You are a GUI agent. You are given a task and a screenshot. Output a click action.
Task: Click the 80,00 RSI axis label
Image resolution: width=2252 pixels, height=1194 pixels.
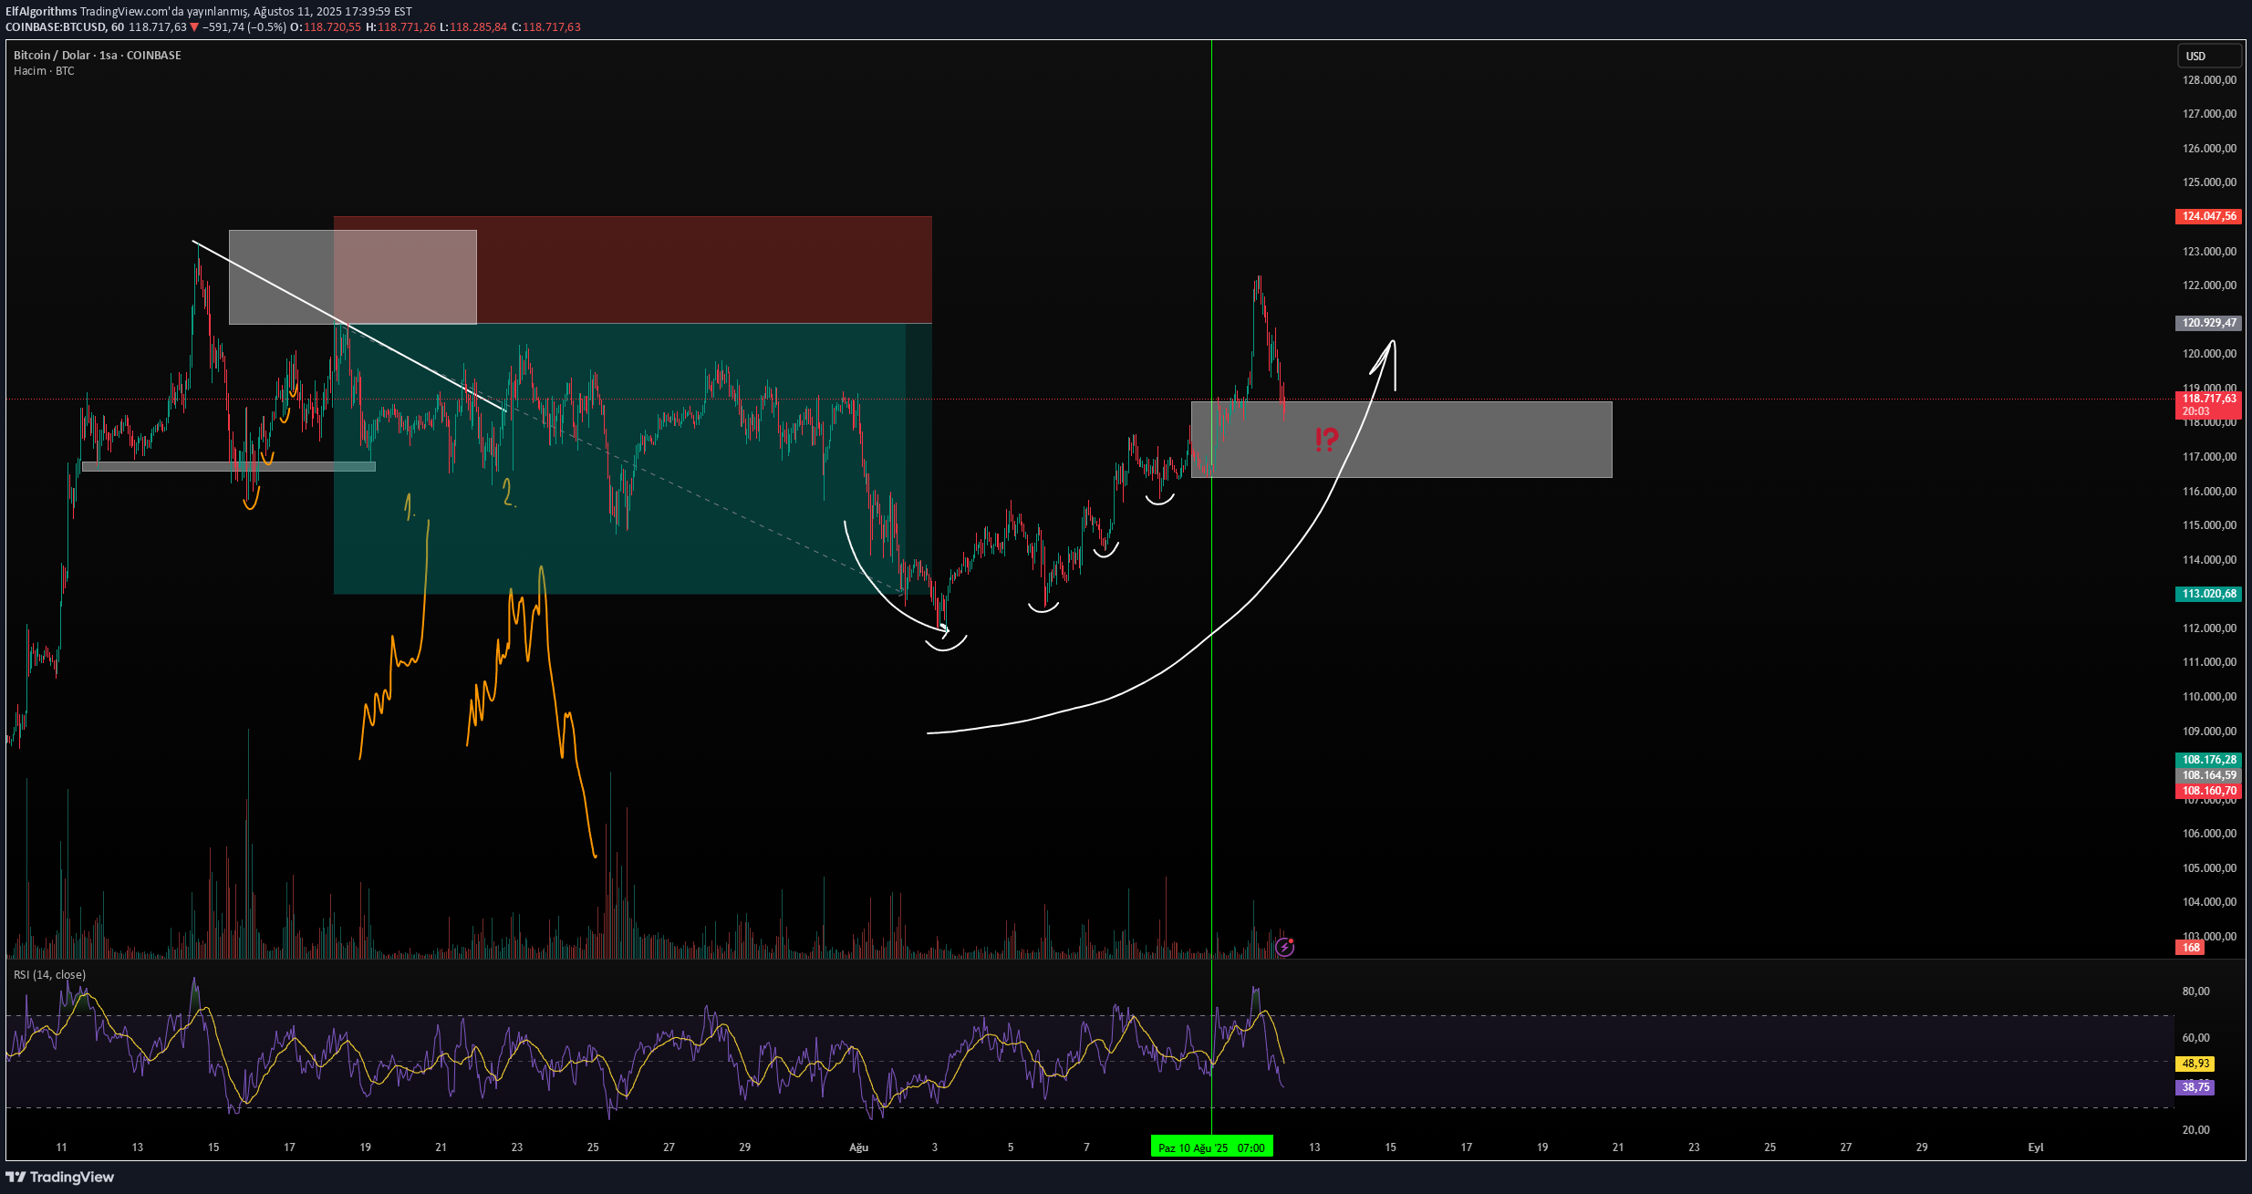point(2195,992)
